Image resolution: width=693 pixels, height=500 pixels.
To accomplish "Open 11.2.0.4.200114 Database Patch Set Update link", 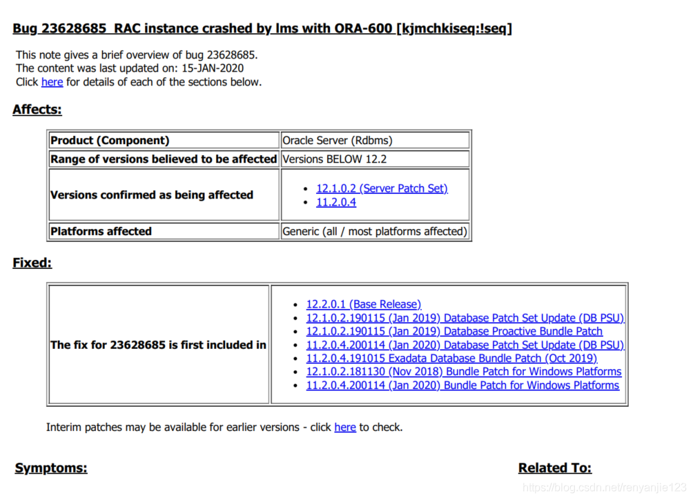I will (465, 345).
